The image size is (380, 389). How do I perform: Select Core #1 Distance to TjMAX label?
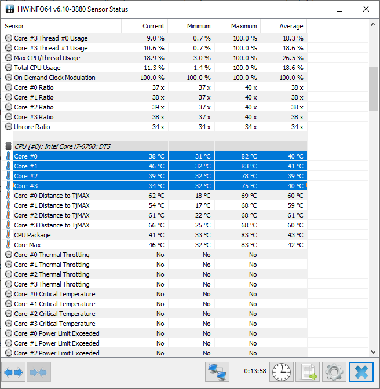[52, 205]
